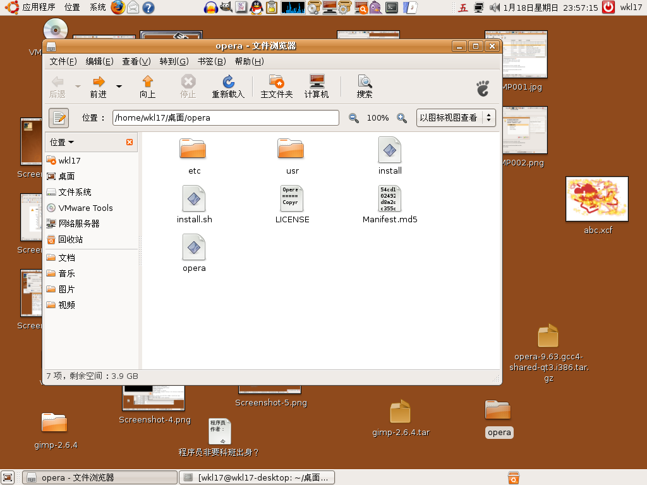The width and height of the screenshot is (647, 485).
Task: Click the red power button in panel
Action: tap(608, 8)
